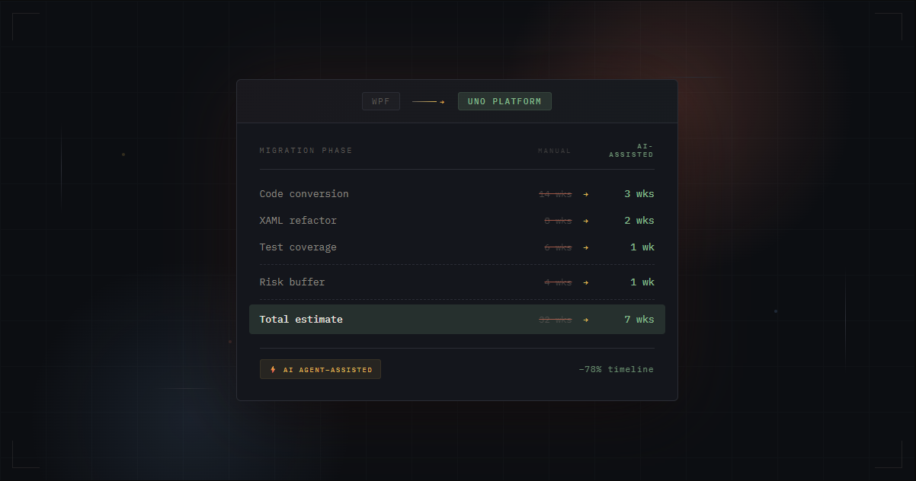
Task: Click the UNO PLATFORM target badge
Action: tap(504, 101)
